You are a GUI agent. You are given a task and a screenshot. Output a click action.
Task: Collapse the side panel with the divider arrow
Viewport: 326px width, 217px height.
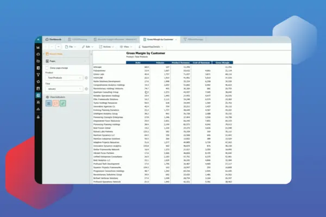tap(91, 54)
